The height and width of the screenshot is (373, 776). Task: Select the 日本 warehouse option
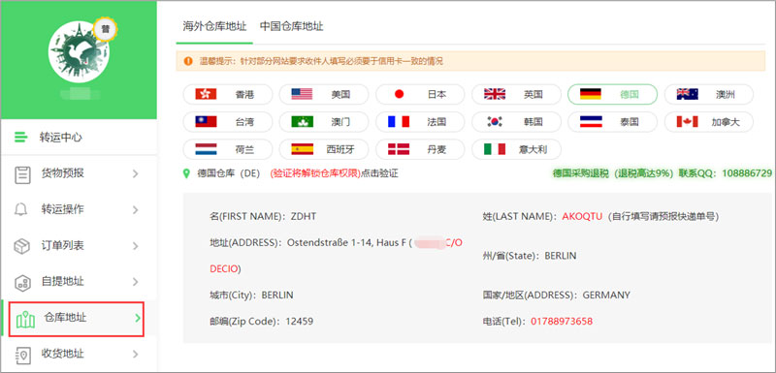[x=420, y=94]
